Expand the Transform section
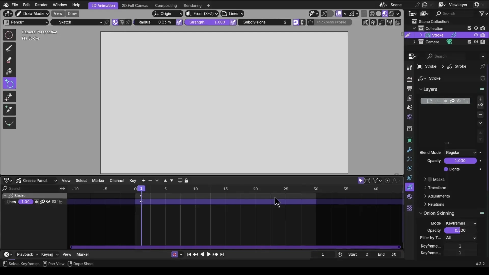Screen dimensions: 489x275 click(437, 188)
